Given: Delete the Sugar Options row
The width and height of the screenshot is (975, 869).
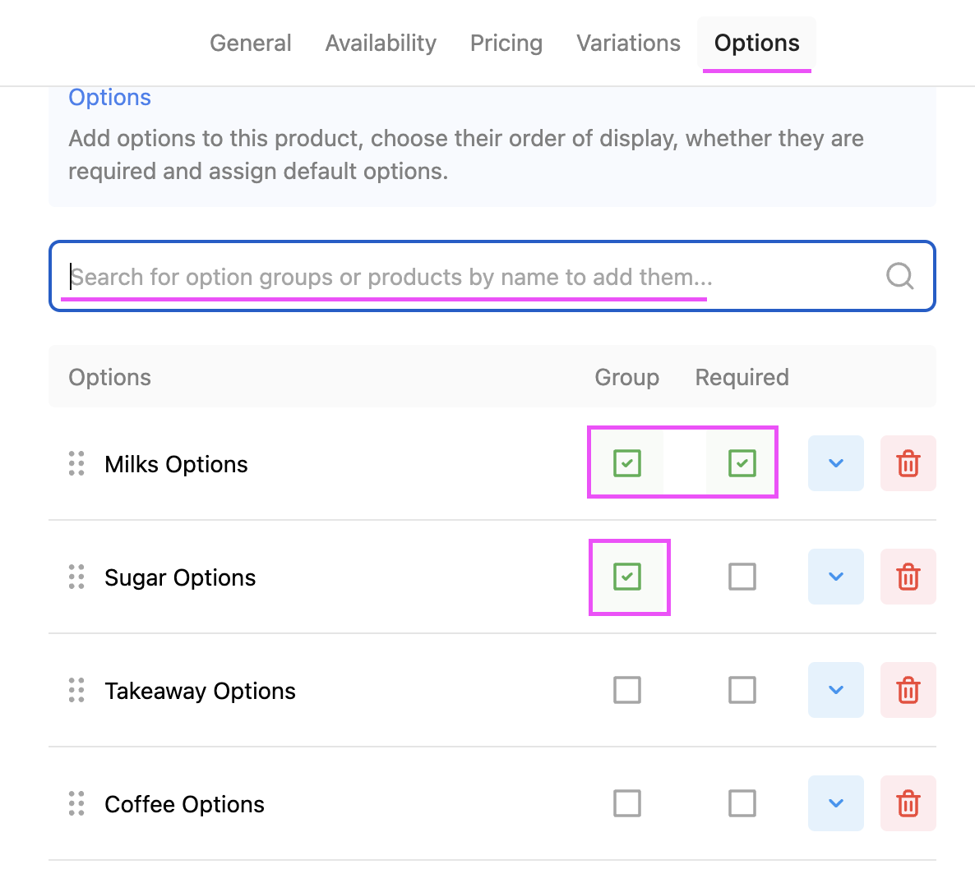Looking at the screenshot, I should tap(908, 577).
